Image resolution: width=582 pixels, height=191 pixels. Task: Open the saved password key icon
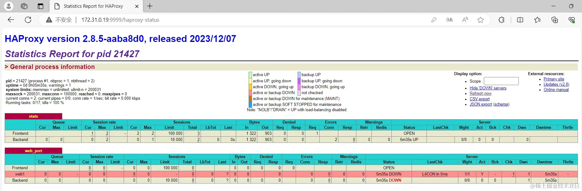point(434,20)
